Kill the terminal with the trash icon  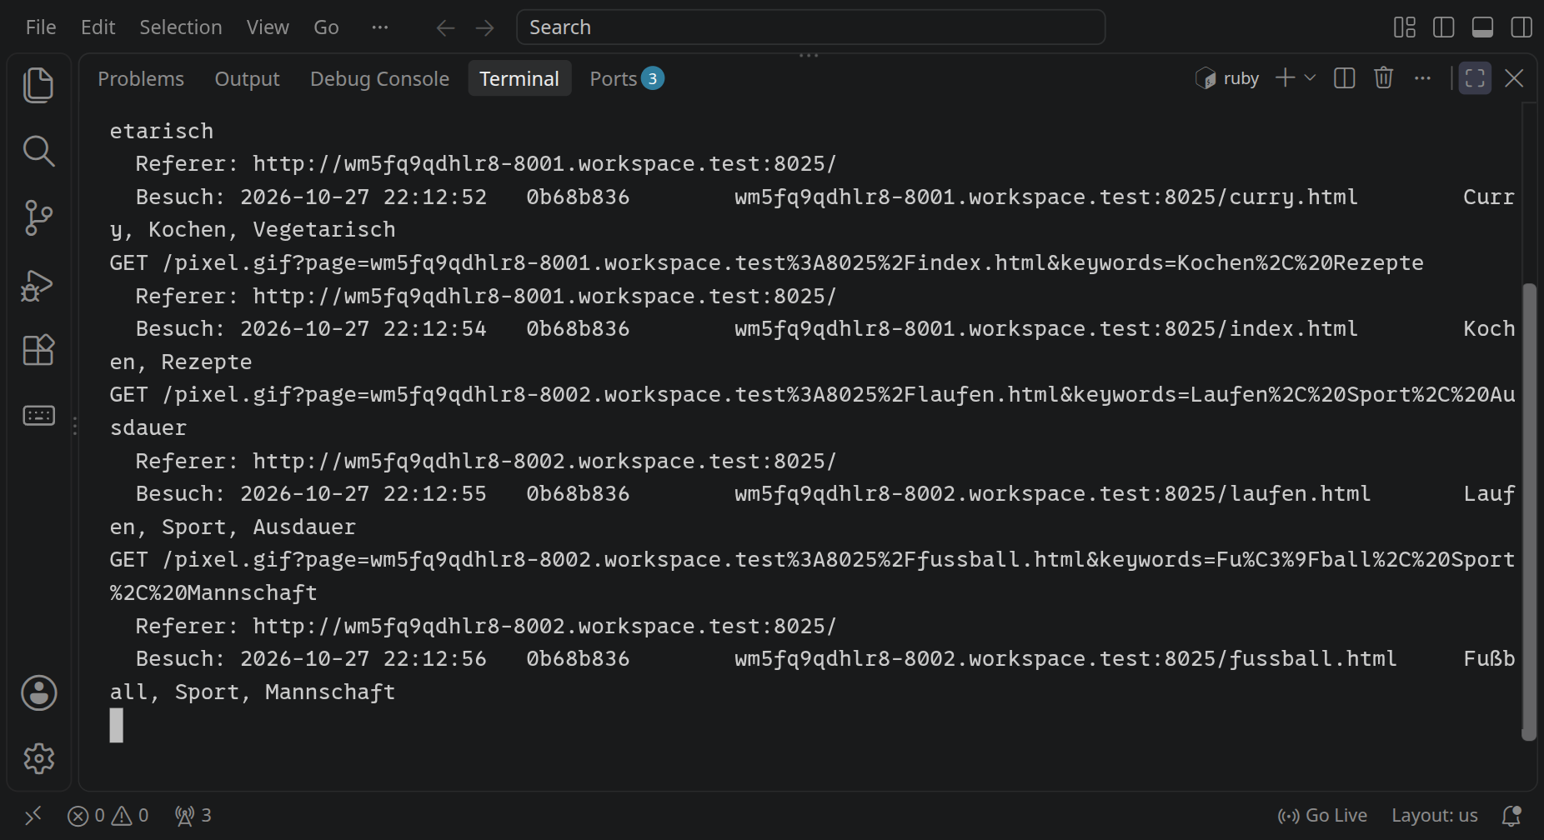click(1384, 78)
